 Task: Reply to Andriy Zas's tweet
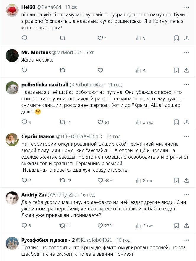[x=25, y=225]
